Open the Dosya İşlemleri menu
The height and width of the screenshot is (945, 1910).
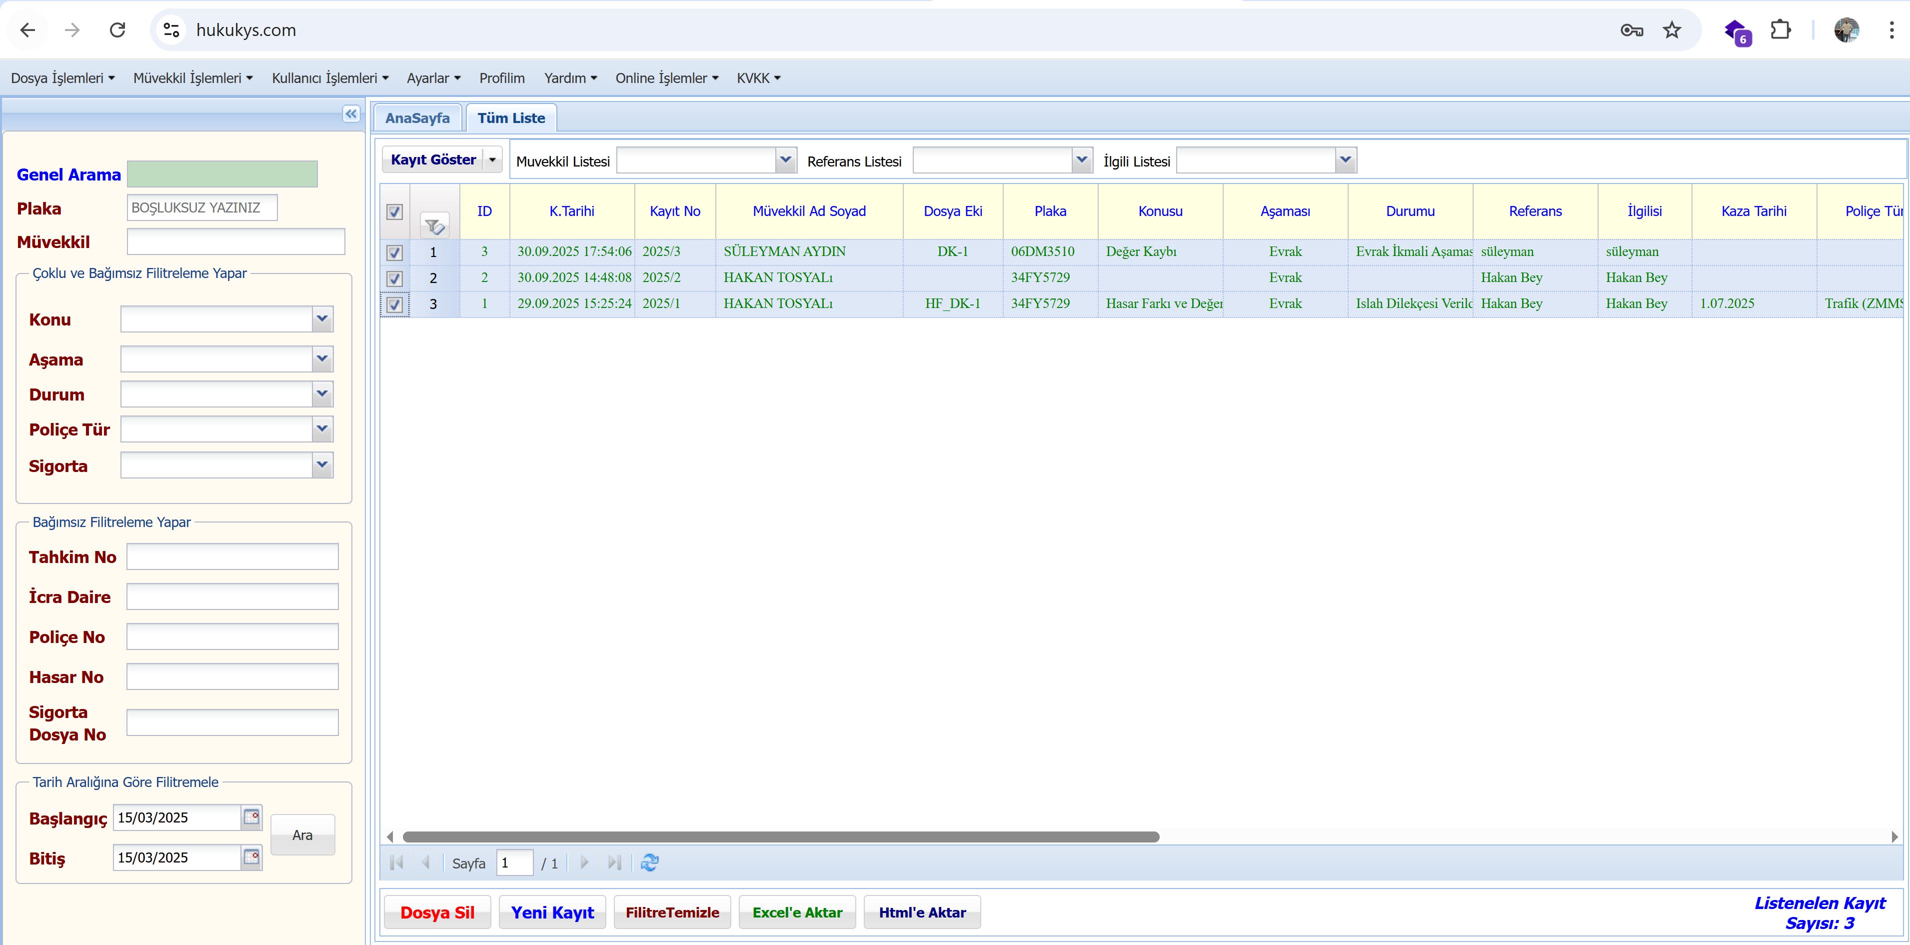(x=62, y=78)
